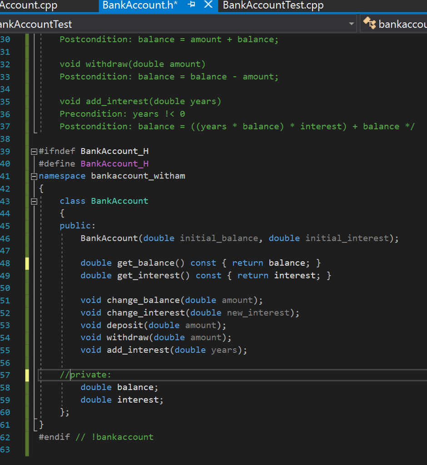This screenshot has width=427, height=465.
Task: Click the deposit function declaration
Action: [153, 325]
